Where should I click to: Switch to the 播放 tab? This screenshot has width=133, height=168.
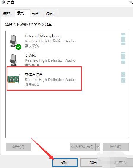(7, 14)
